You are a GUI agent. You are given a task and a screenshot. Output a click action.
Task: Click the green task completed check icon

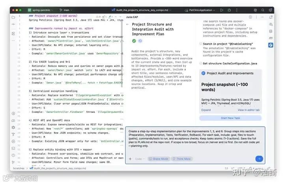tap(134, 41)
